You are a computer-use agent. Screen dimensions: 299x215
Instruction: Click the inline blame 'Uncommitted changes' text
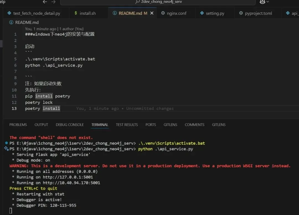tap(150, 108)
